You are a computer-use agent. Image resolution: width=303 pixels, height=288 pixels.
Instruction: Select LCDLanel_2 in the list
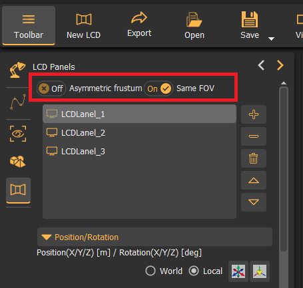(139, 133)
